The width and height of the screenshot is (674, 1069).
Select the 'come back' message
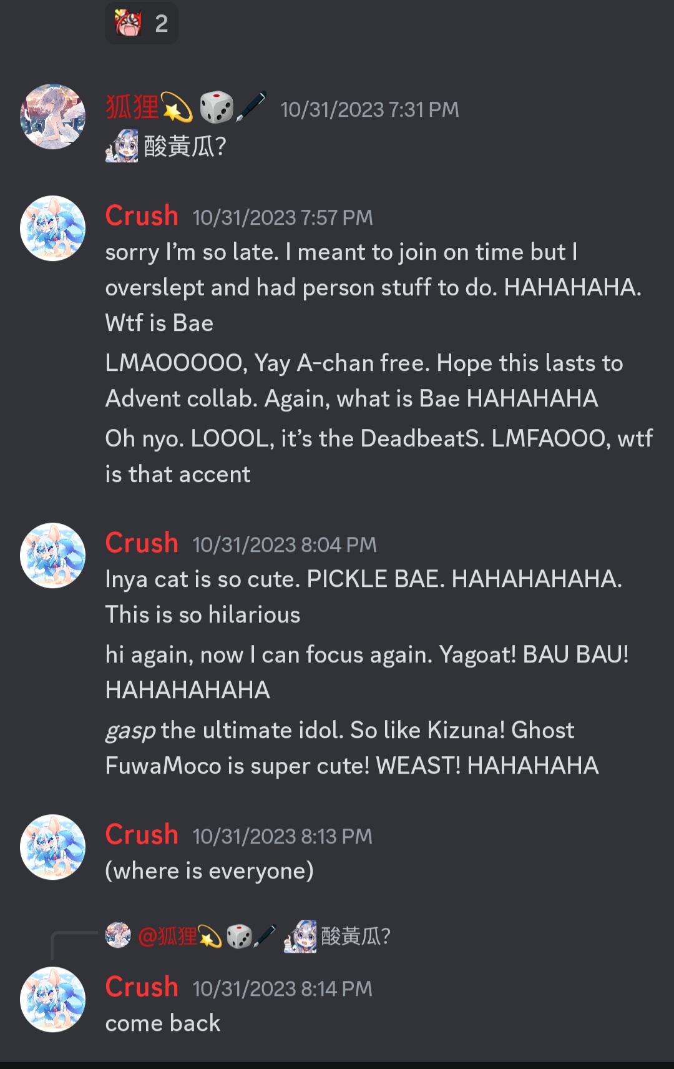pyautogui.click(x=163, y=1023)
